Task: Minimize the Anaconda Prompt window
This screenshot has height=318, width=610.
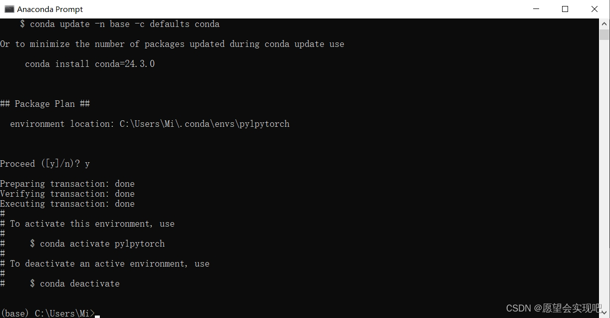Action: click(536, 8)
